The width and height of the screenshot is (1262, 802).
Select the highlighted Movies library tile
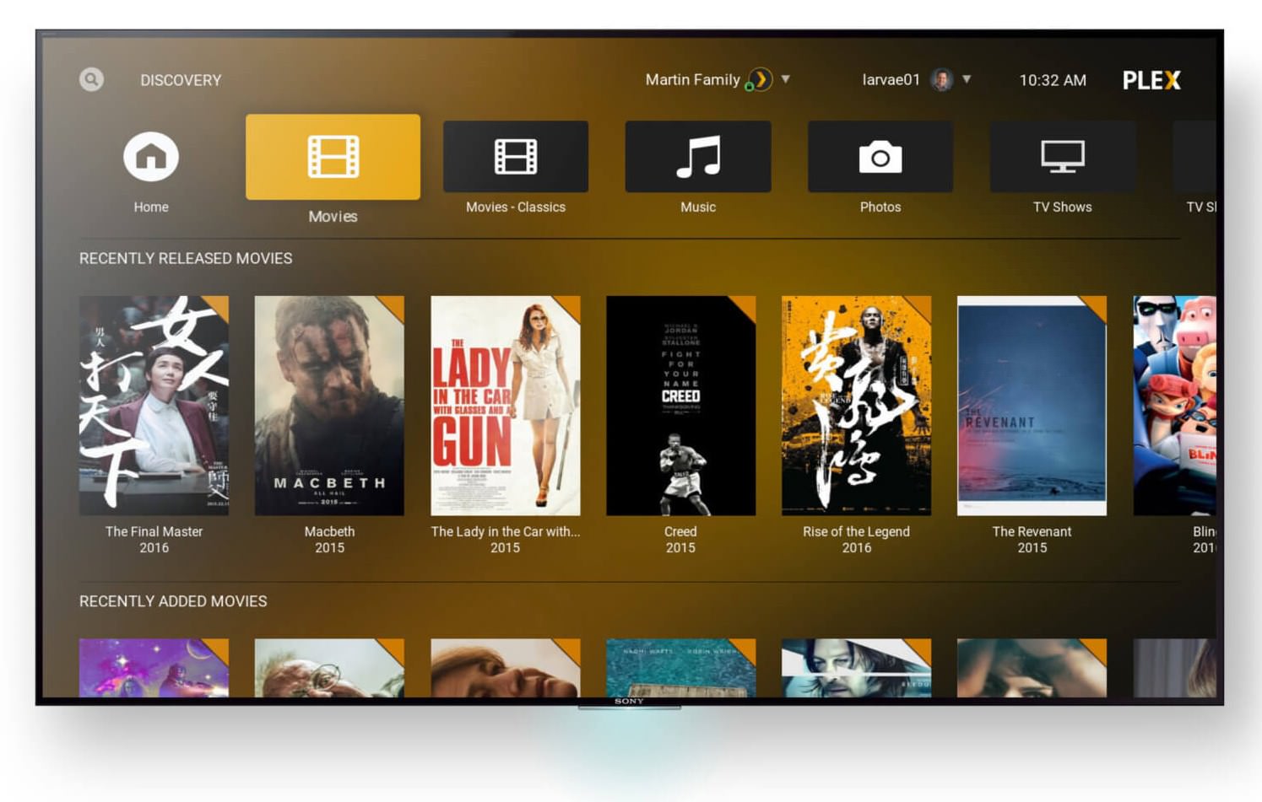(x=333, y=157)
